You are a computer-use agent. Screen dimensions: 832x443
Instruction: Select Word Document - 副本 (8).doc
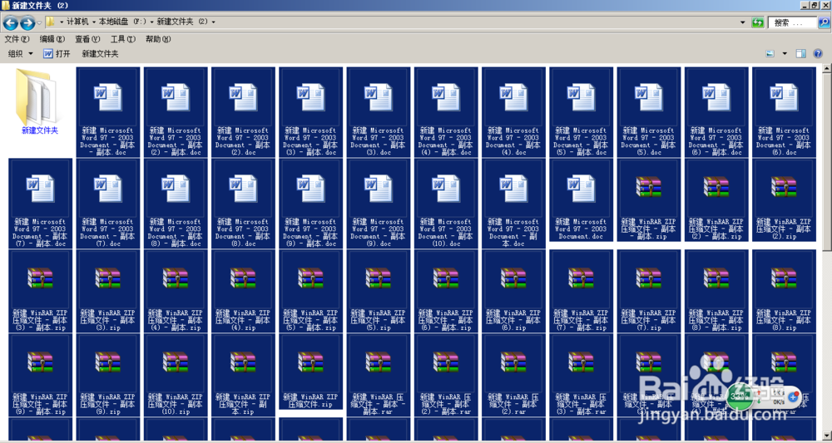coord(243,204)
